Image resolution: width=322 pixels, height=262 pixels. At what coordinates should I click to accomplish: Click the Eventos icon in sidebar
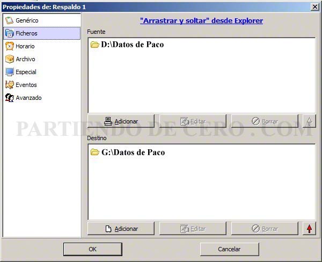[x=10, y=85]
